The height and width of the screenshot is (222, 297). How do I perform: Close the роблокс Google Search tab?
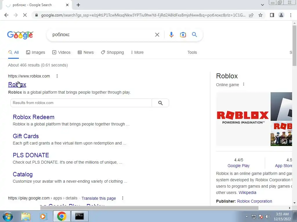point(67,5)
